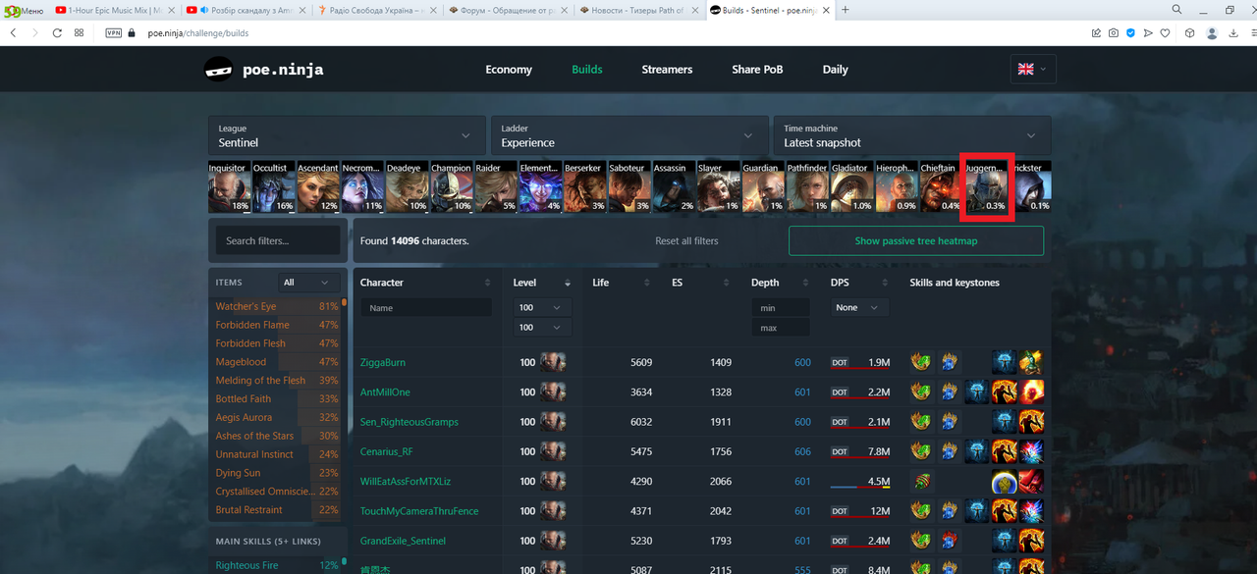Filter builds by Hierophant class portrait

[896, 186]
